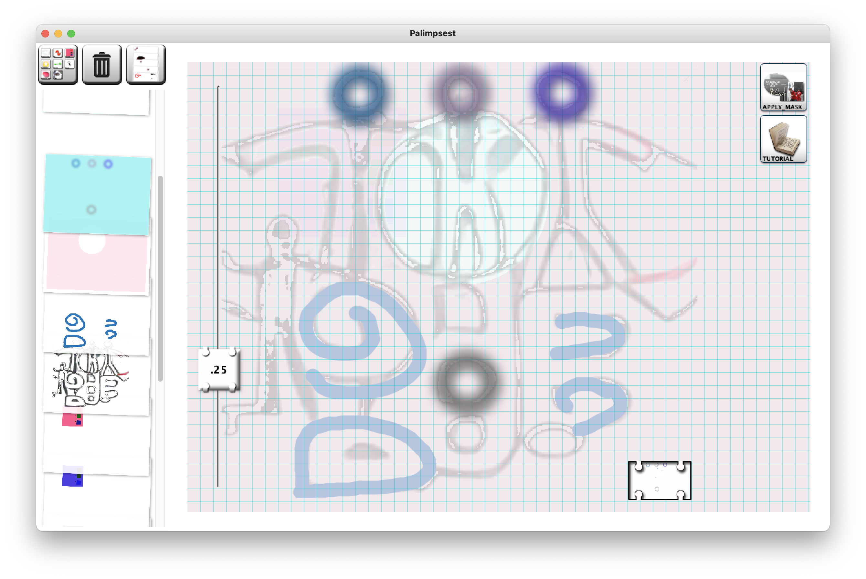
Task: Select the black outline sketch layer thumbnail
Action: coord(90,380)
